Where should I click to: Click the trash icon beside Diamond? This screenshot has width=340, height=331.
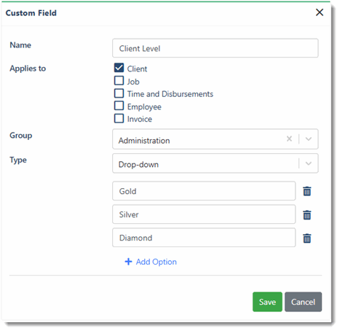point(307,238)
